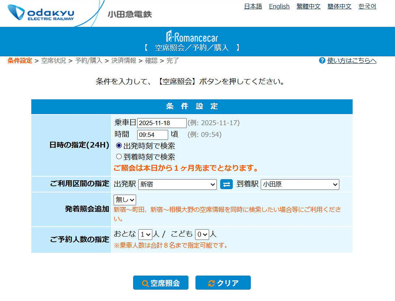Select the 出発時刻で検索 radio button
Screen dimensions: 395x301
point(119,146)
